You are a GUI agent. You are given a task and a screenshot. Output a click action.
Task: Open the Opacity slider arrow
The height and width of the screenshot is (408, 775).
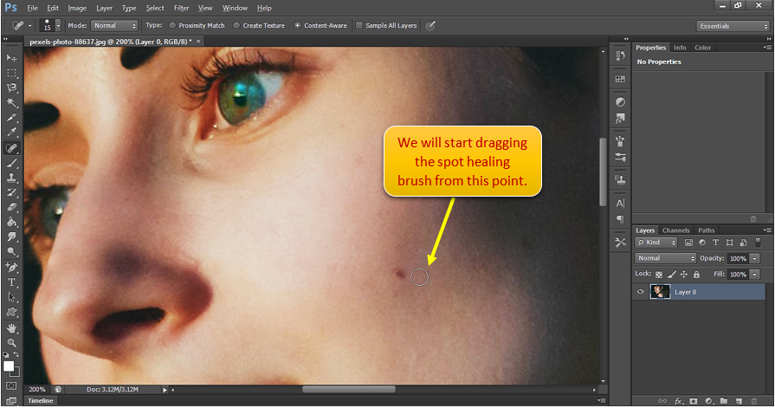click(755, 259)
